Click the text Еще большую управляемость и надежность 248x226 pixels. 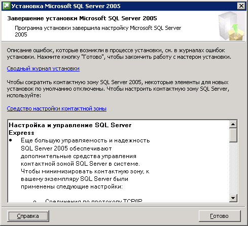85,140
